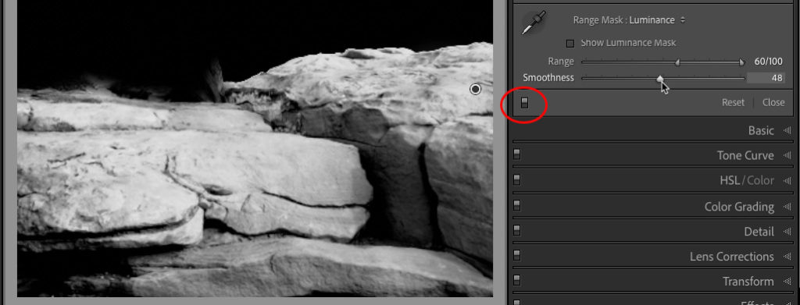Select the luminance range eyedropper tool
This screenshot has width=800, height=305.
coord(533,23)
